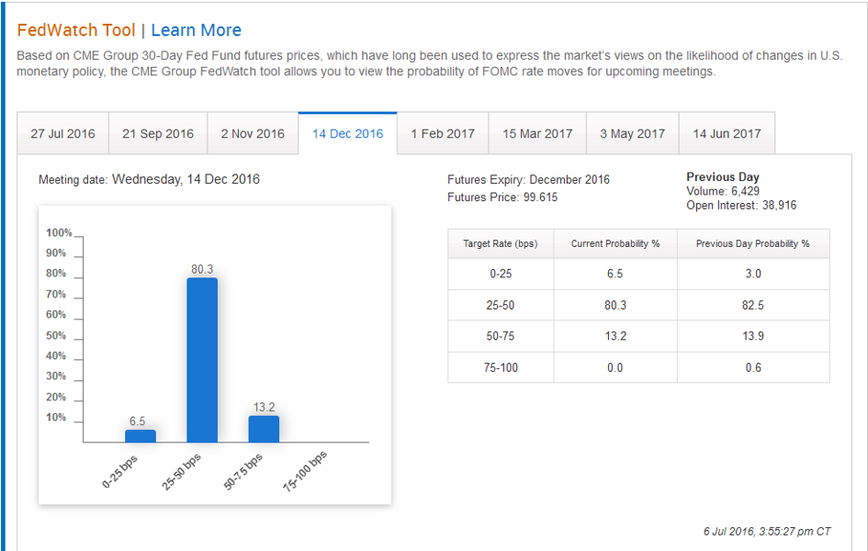Select the 0-25 target rate cell
868x551 pixels.
coord(501,274)
